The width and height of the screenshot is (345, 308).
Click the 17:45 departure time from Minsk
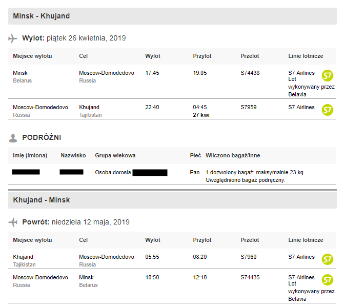(152, 73)
